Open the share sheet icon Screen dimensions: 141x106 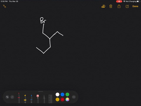pos(119,6)
